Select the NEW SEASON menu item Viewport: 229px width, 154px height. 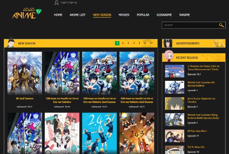pyautogui.click(x=102, y=15)
